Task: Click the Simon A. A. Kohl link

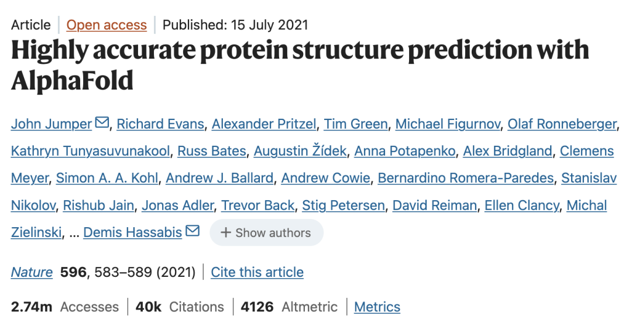Action: click(107, 178)
